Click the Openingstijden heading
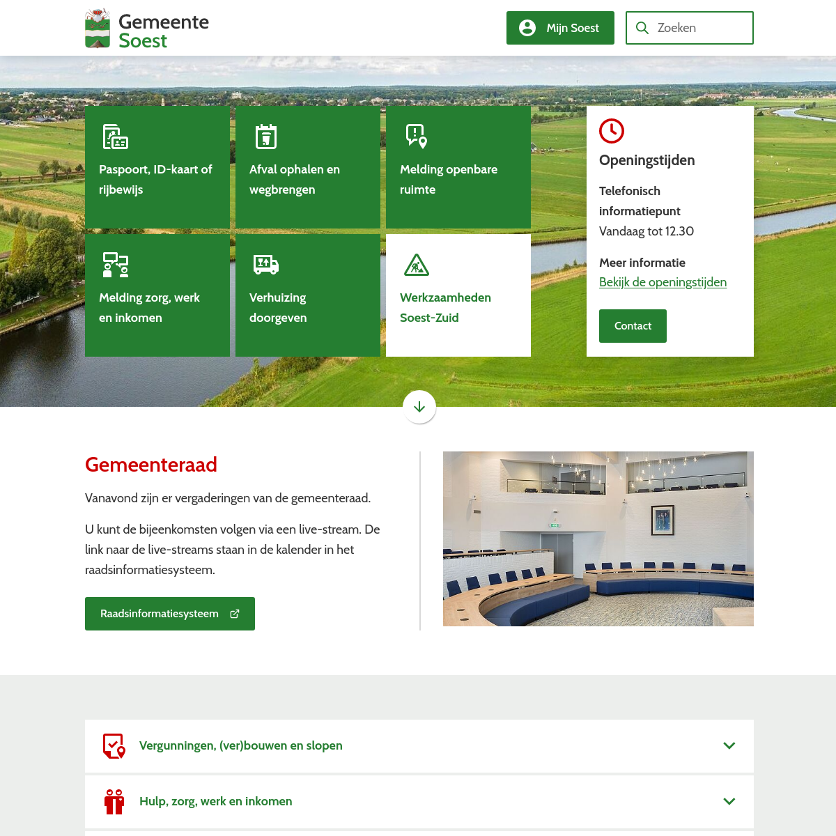836x836 pixels. tap(647, 160)
